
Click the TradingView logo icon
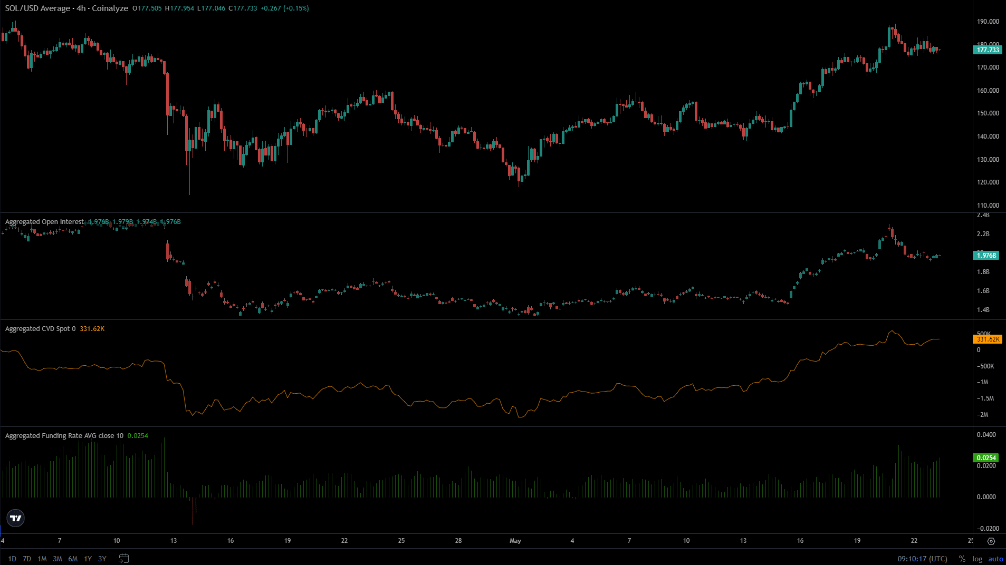(16, 518)
